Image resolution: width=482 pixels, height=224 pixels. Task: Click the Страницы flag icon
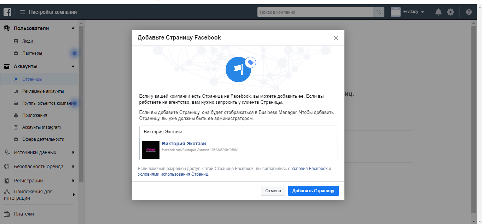(x=16, y=79)
